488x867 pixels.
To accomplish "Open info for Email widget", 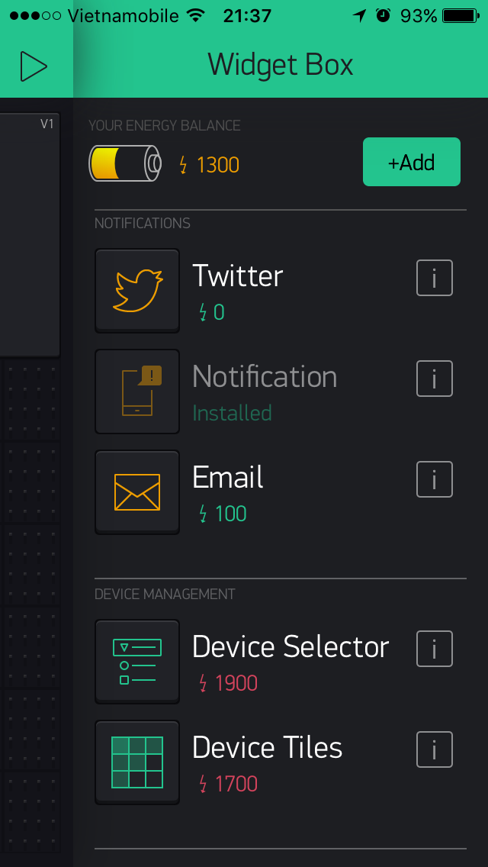I will (435, 479).
